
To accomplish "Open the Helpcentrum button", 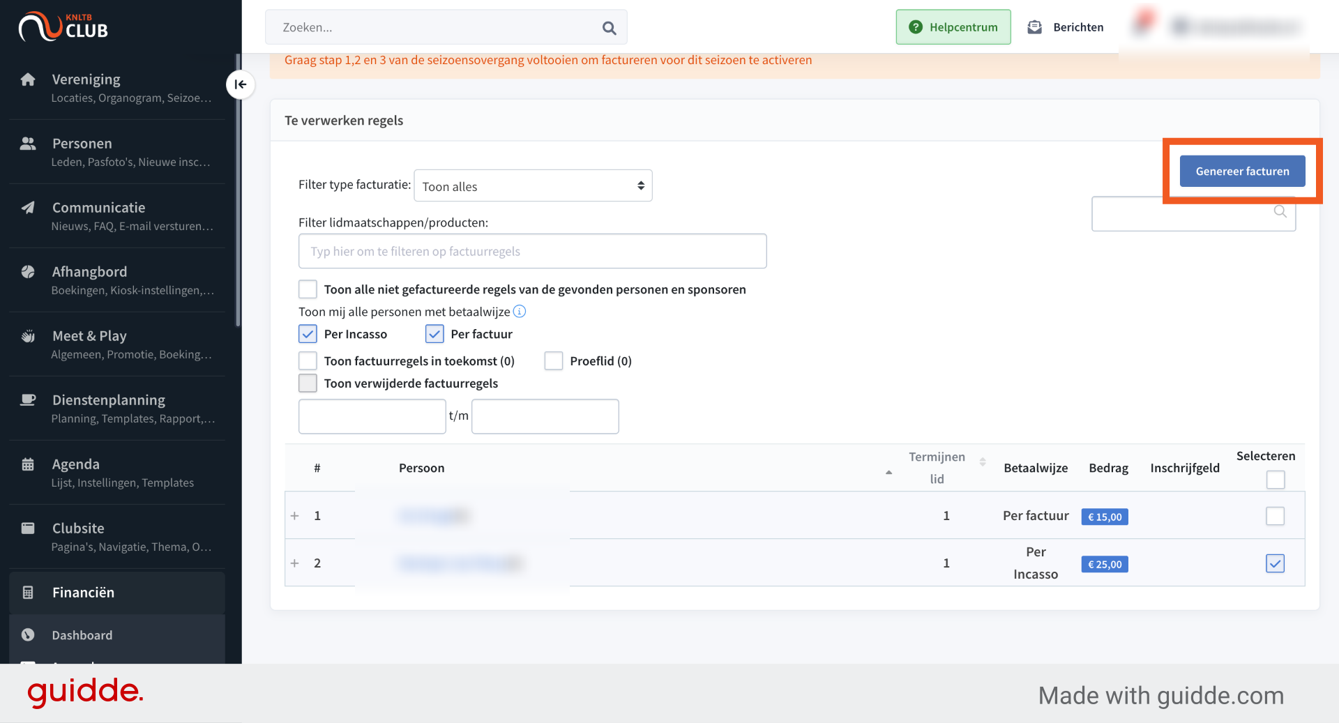I will 953,27.
